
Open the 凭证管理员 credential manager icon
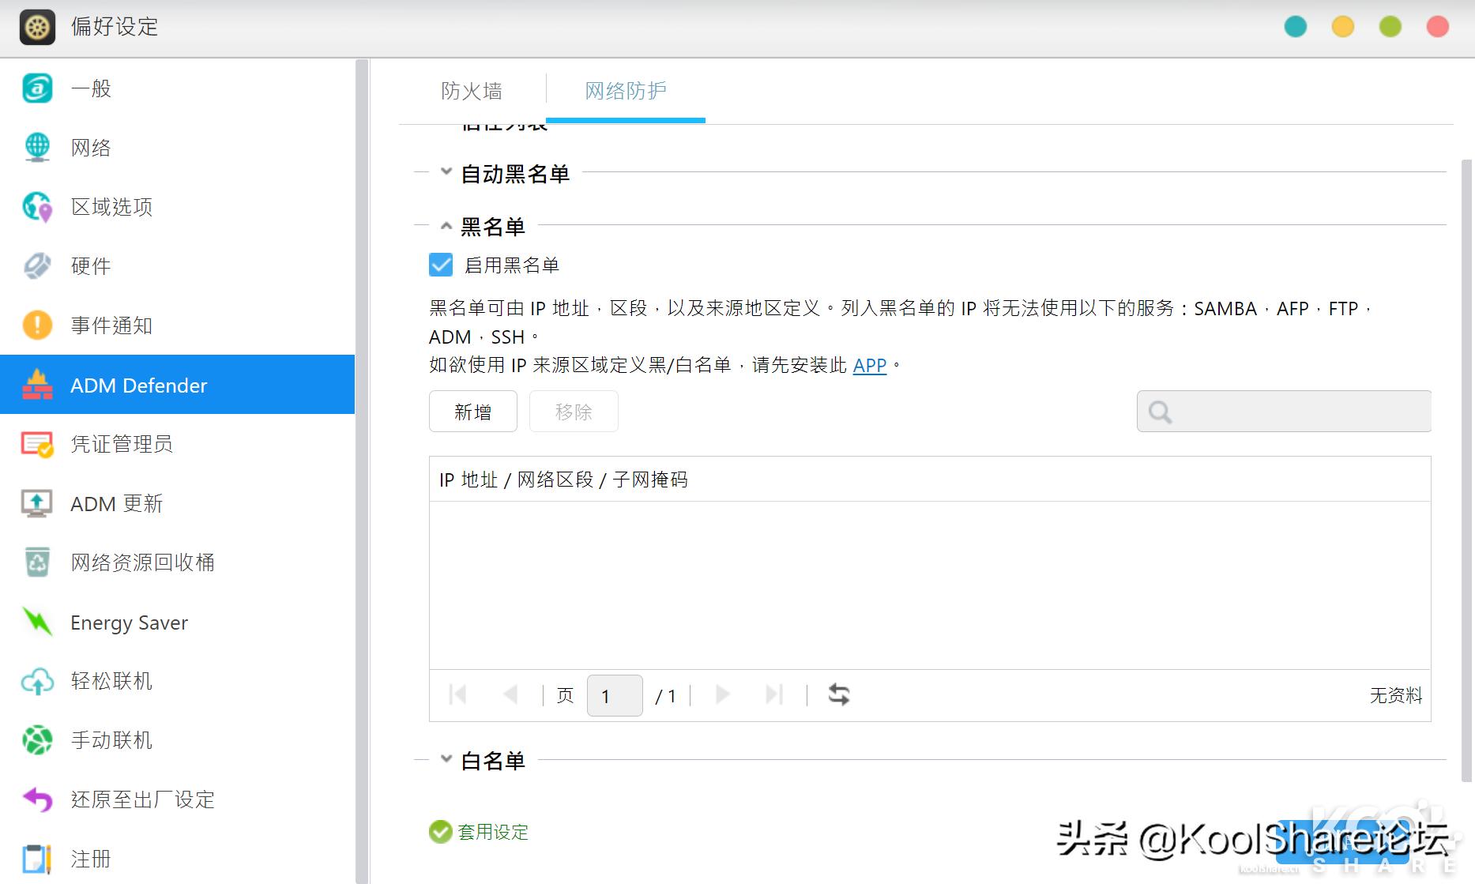[x=36, y=444]
